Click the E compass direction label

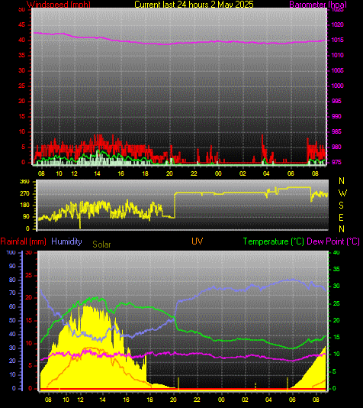pos(341,217)
